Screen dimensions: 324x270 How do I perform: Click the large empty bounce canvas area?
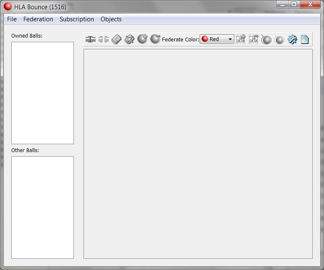[198, 154]
